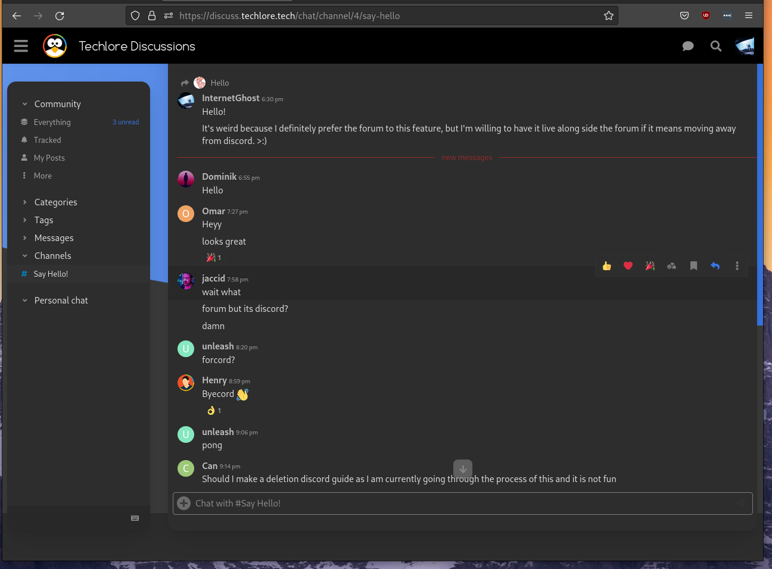Open the emoji reaction picker
Screen dimensions: 772x569
pyautogui.click(x=671, y=266)
